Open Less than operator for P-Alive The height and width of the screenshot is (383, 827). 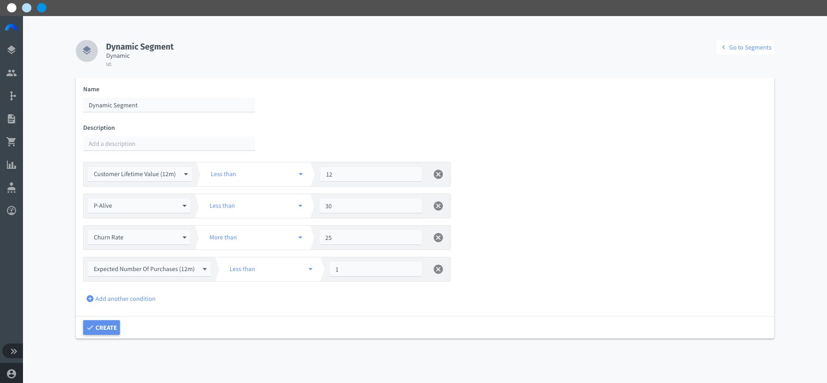point(255,206)
